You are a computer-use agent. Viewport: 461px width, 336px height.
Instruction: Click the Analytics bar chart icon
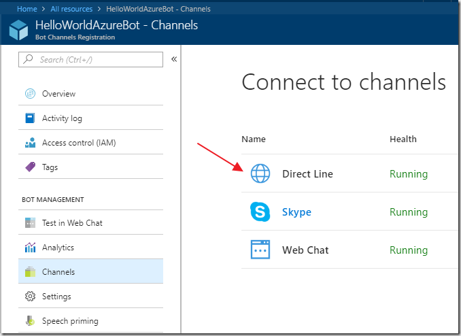coord(30,247)
